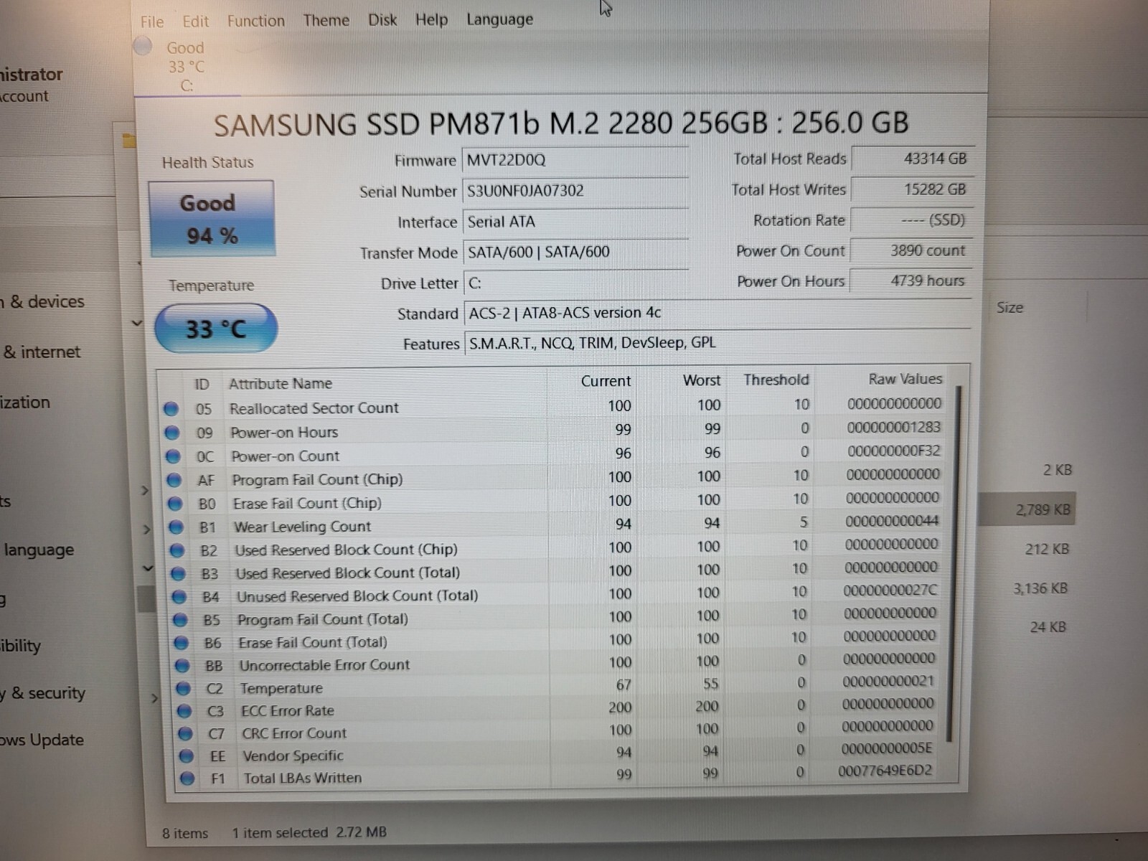Click the status dot for Unused Reserved Block Count
Image resolution: width=1148 pixels, height=861 pixels.
point(179,597)
